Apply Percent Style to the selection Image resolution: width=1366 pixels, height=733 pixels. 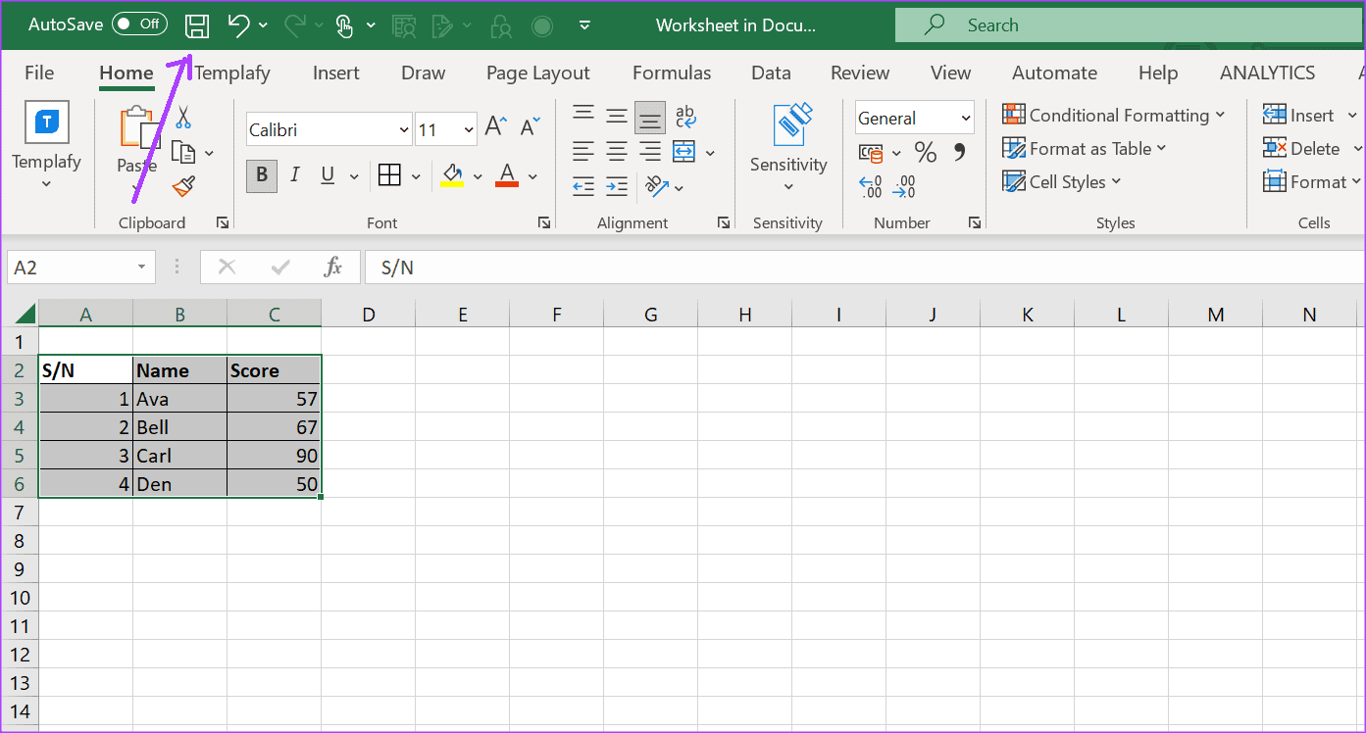(x=925, y=152)
